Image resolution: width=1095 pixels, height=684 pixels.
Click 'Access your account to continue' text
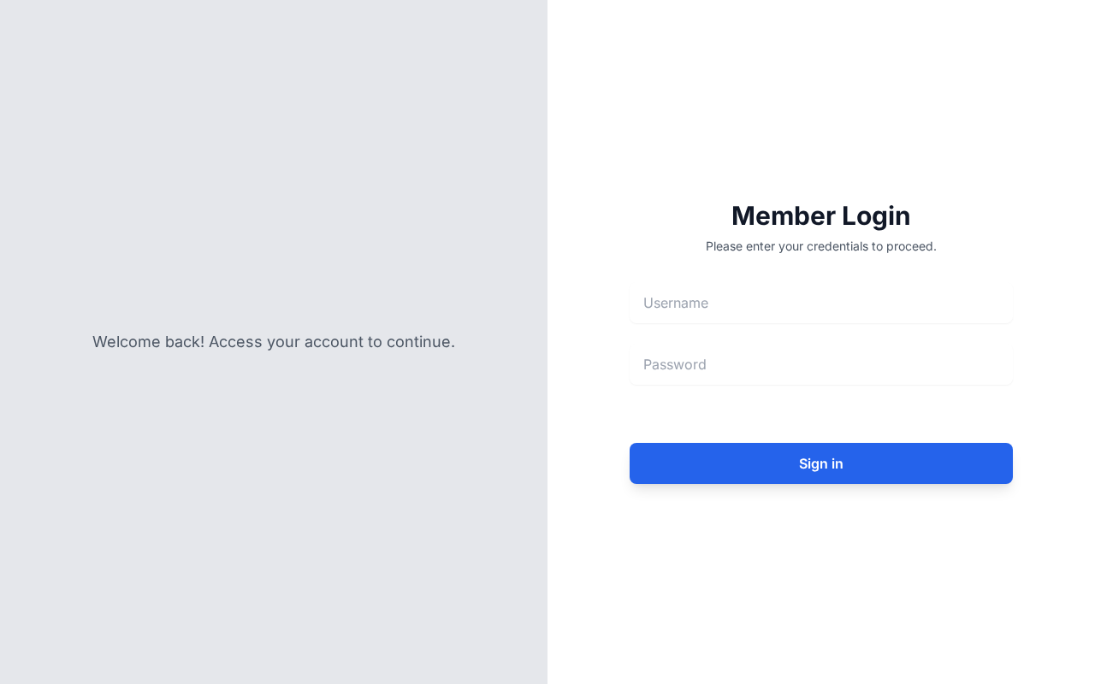332,342
